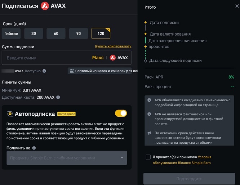240x185 pixels.
Task: Click the Макс button
Action: point(98,58)
